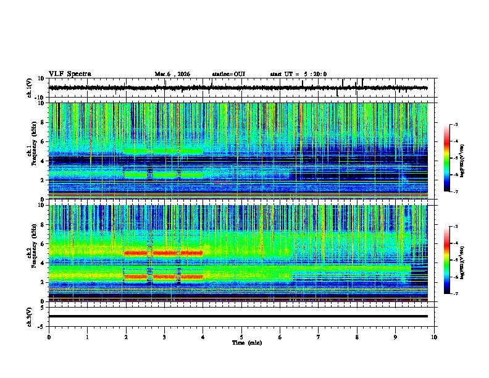Image resolution: width=489 pixels, height=378 pixels.
Task: Click the "-7" label below the ch.2 colorbar
Action: [455, 293]
